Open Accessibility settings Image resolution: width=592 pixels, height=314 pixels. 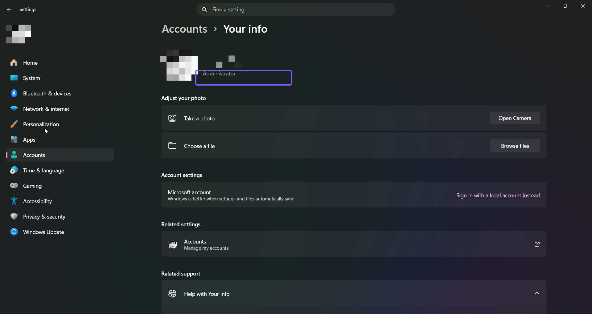60,201
